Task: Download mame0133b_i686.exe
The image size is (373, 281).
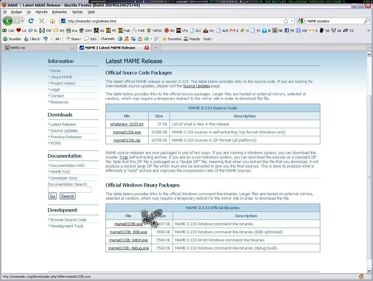Action: click(129, 232)
